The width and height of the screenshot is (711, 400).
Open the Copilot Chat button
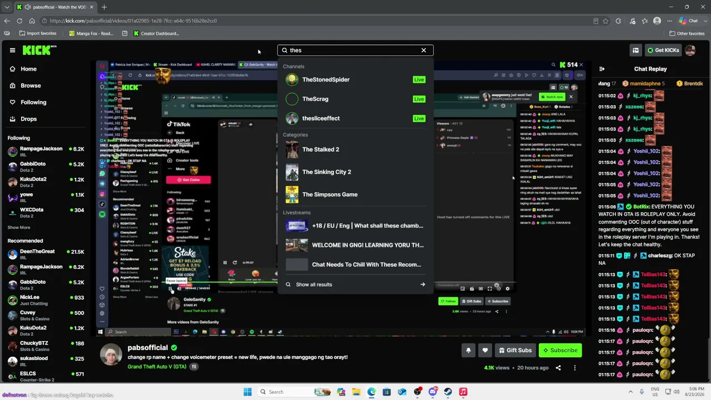[688, 21]
